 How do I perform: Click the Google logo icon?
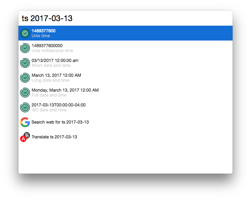point(25,122)
